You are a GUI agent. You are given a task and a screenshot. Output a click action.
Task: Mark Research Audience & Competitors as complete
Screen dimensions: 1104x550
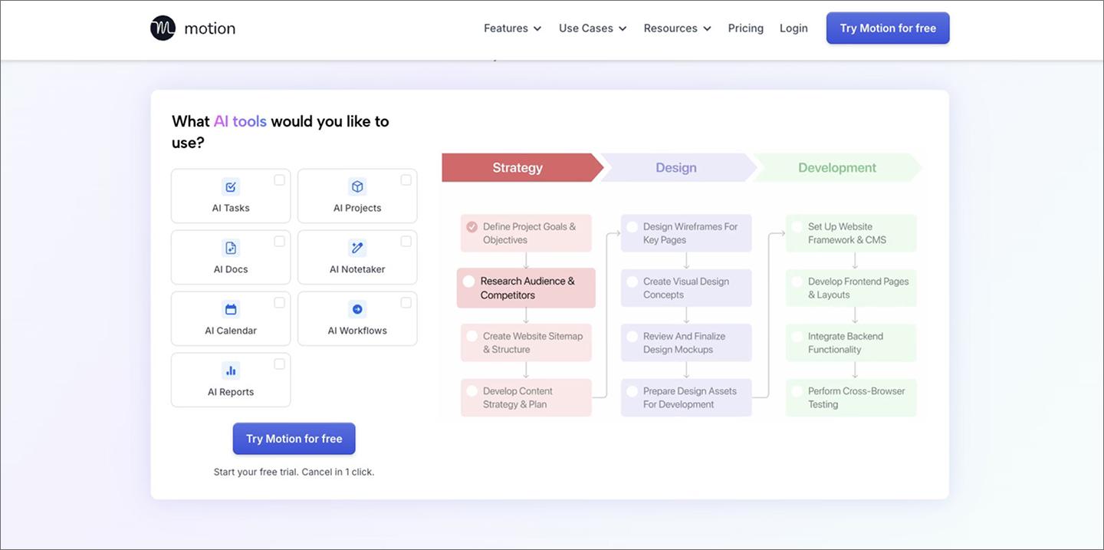471,281
